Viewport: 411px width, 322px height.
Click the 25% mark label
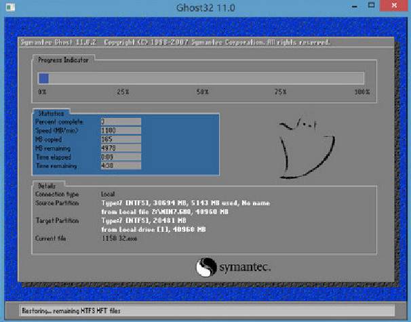click(x=123, y=92)
